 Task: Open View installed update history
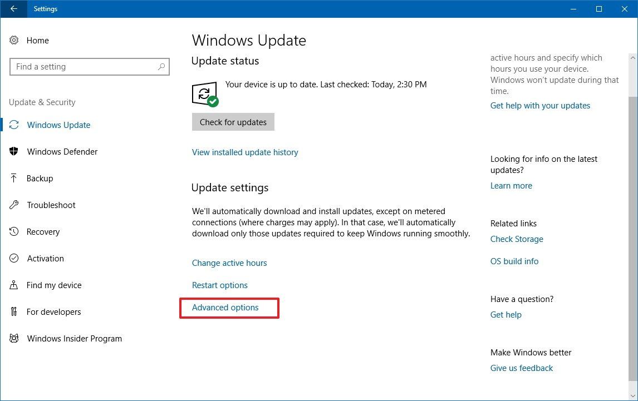pos(245,152)
